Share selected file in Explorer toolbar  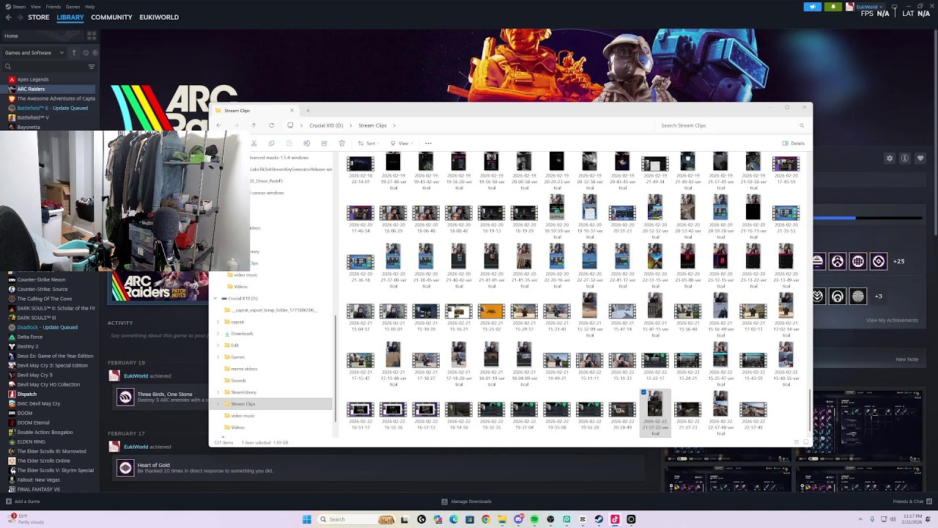click(324, 144)
